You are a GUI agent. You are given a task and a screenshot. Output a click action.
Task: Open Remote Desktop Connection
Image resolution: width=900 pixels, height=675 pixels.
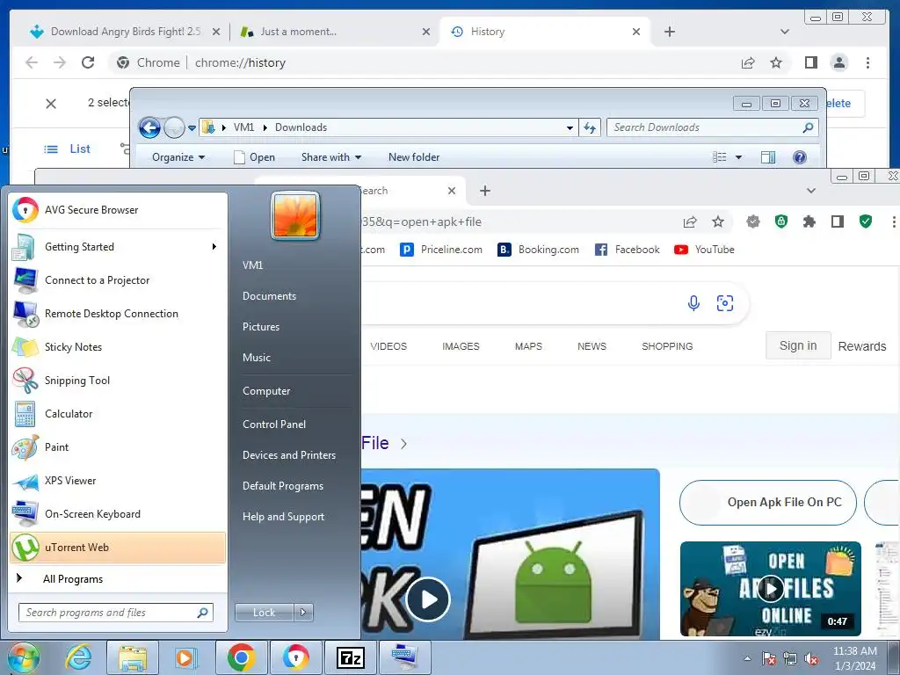pos(118,314)
